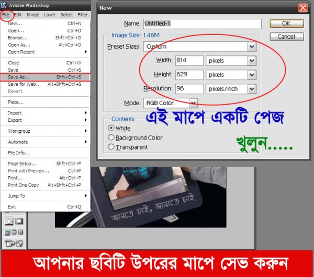This screenshot has height=277, width=314.
Task: Choose Print... menu entry (Alt+Ctrl+P)
Action: [45, 178]
